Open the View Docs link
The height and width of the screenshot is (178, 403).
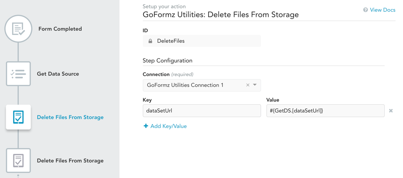click(382, 10)
